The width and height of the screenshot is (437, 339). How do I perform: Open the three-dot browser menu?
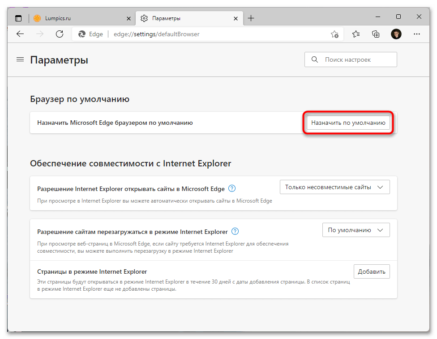pyautogui.click(x=417, y=34)
